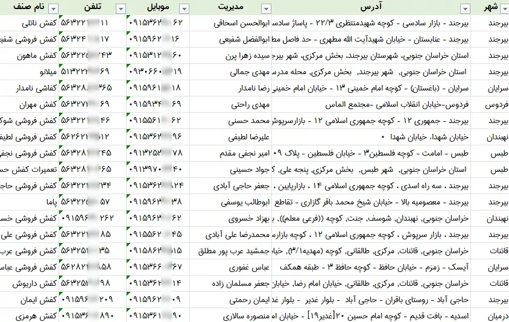Select the cell منصوره سالاری

230,315
